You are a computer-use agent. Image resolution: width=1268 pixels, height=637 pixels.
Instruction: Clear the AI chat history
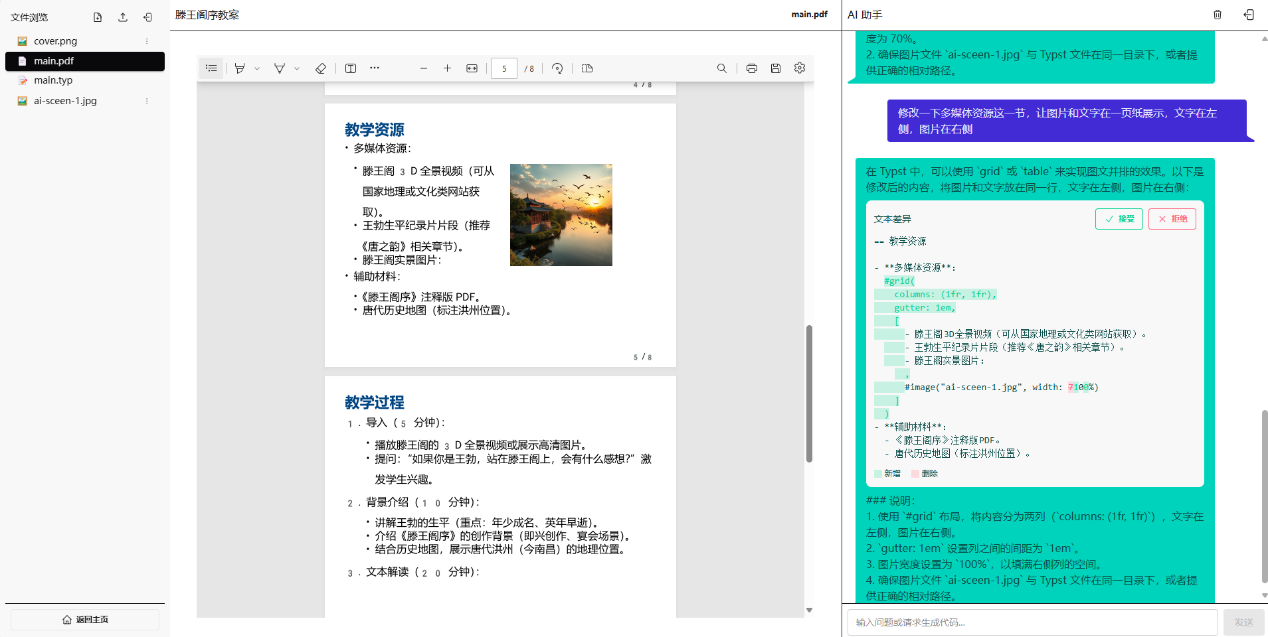pyautogui.click(x=1218, y=14)
